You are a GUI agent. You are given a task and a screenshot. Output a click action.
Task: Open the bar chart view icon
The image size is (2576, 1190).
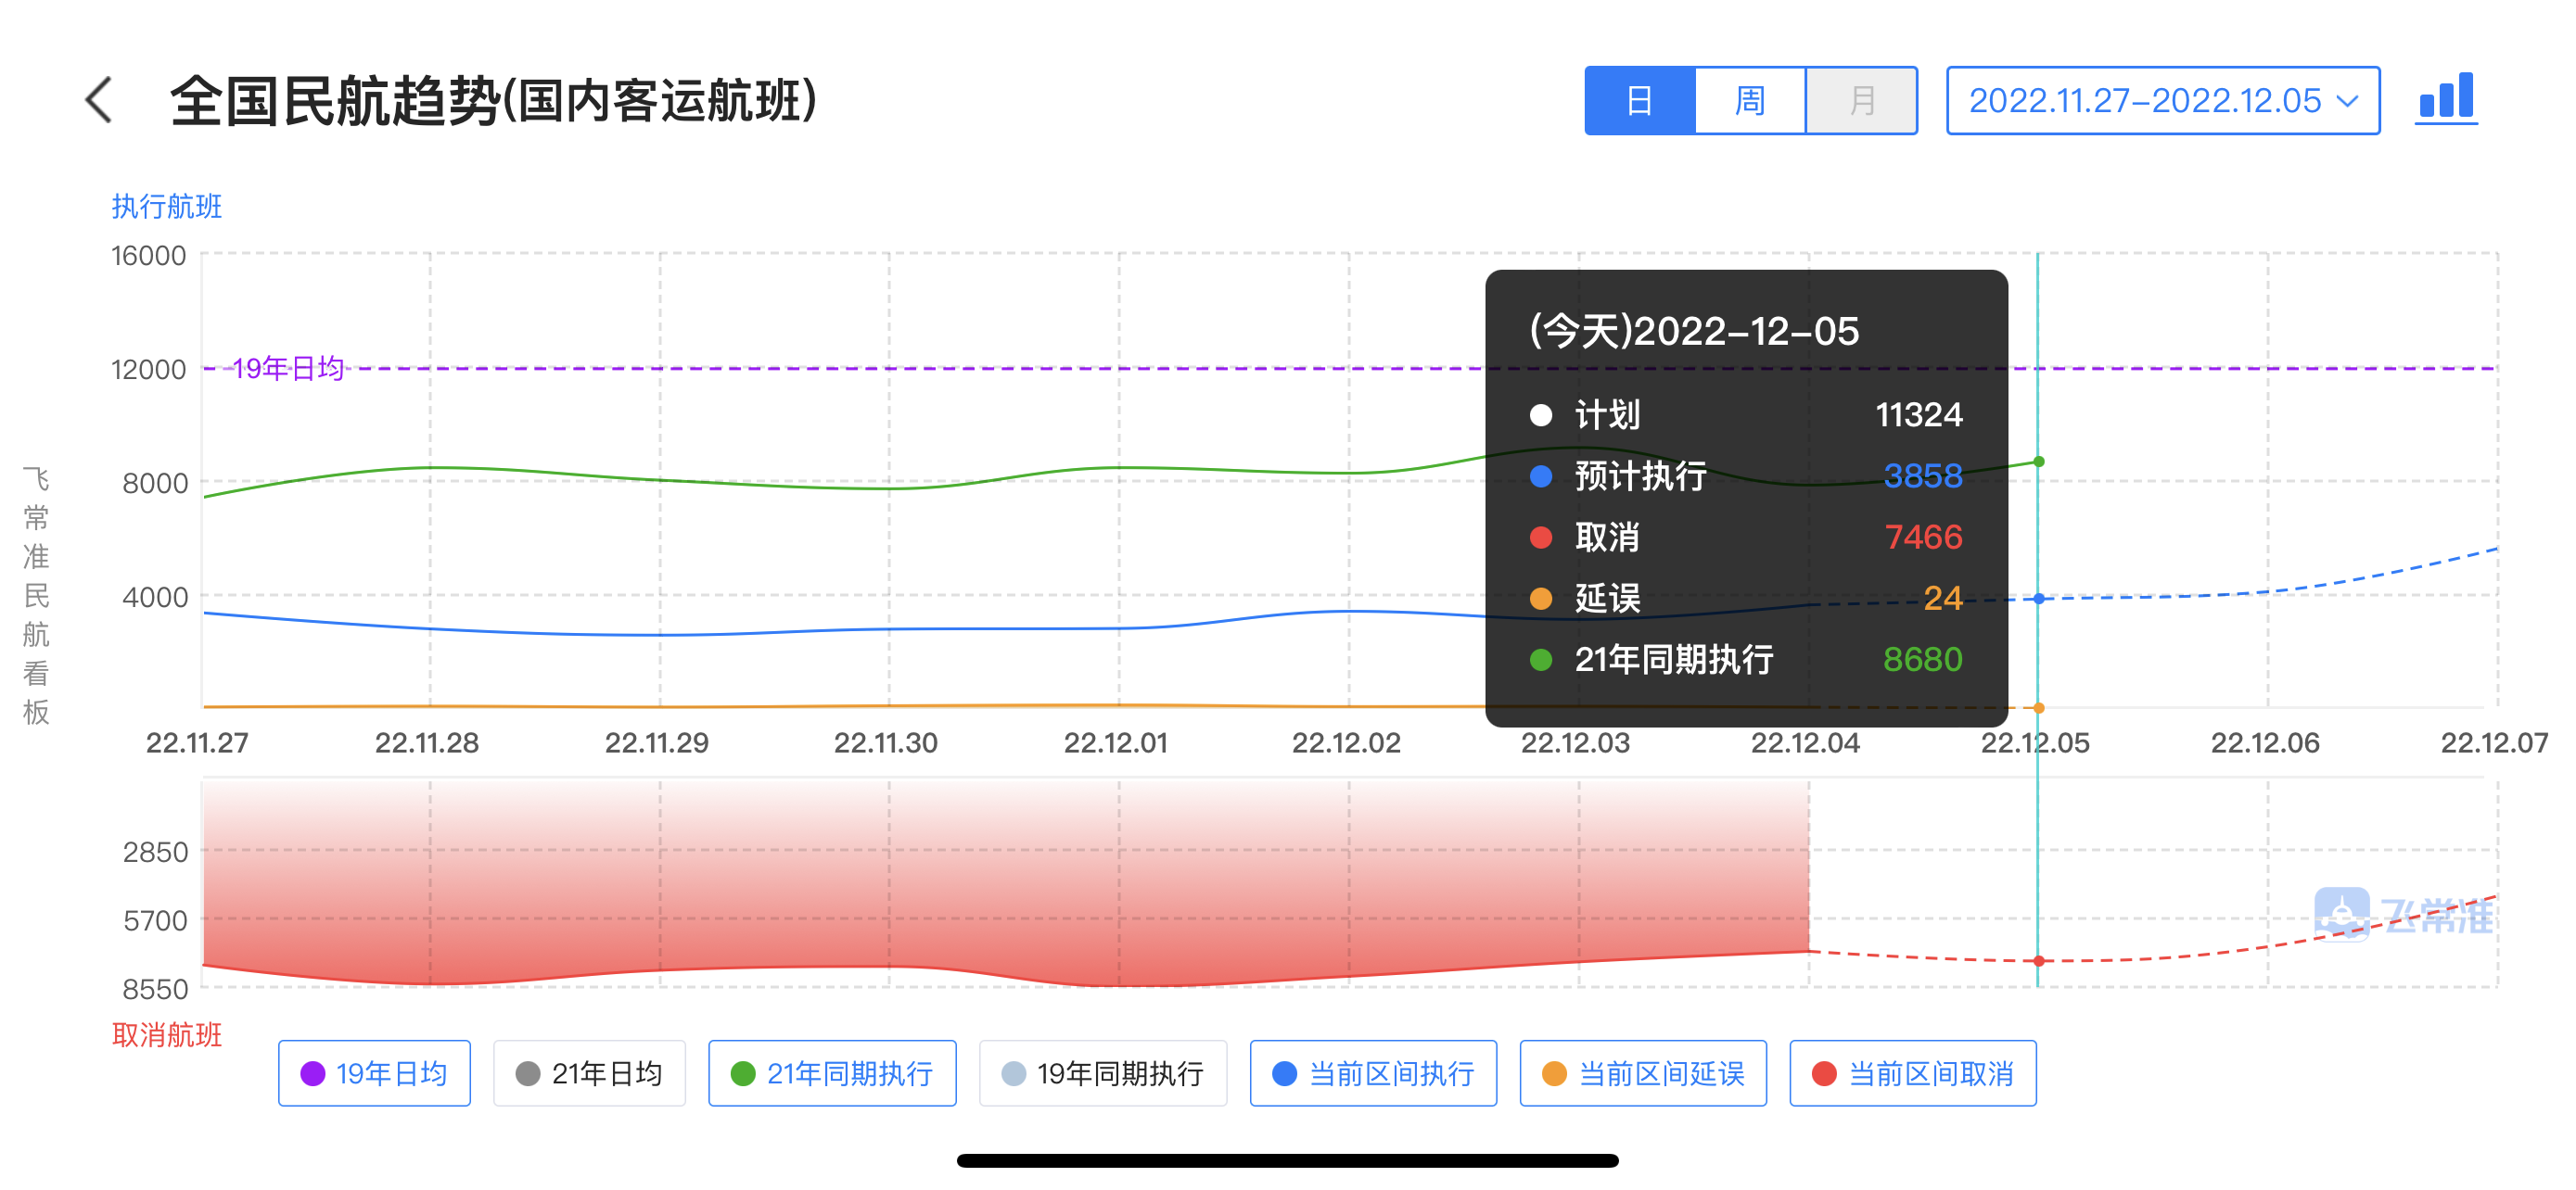point(2445,99)
